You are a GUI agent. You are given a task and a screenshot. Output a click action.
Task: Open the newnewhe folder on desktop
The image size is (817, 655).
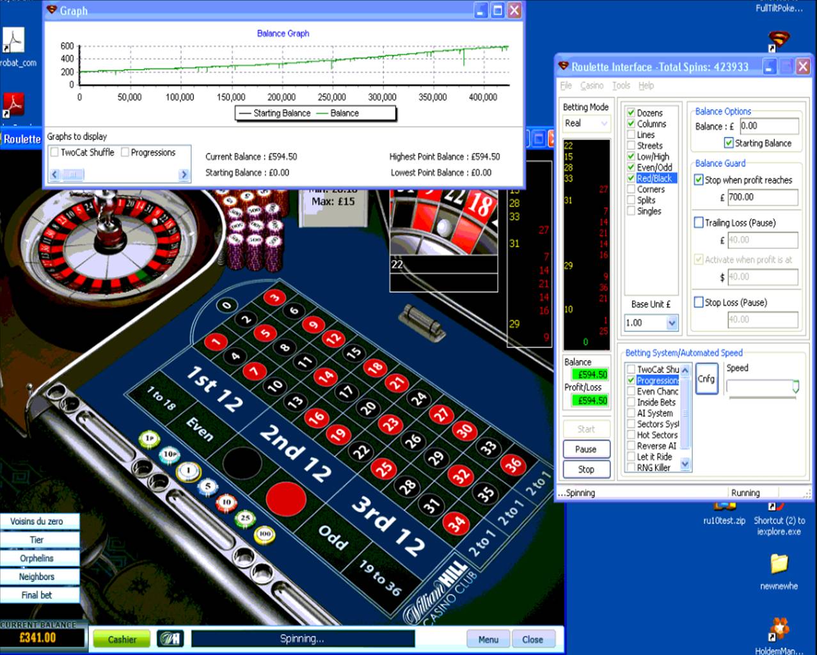[x=779, y=571]
